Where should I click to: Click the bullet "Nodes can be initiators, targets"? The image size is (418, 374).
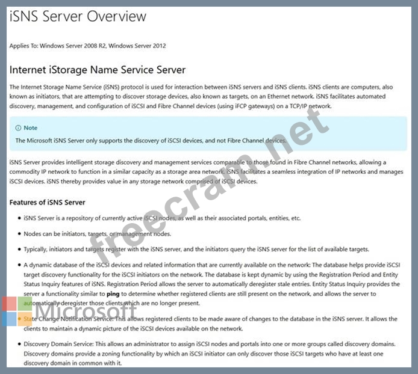click(x=98, y=234)
